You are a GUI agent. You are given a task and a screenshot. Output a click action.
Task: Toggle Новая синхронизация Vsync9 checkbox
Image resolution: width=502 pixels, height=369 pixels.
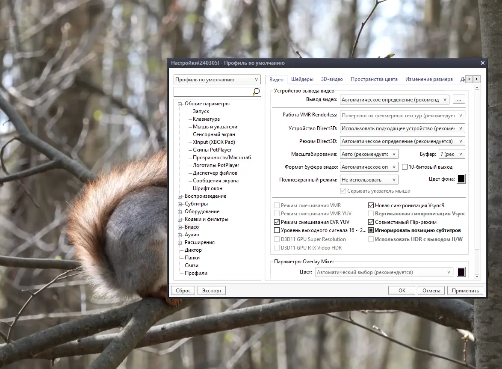[371, 205]
